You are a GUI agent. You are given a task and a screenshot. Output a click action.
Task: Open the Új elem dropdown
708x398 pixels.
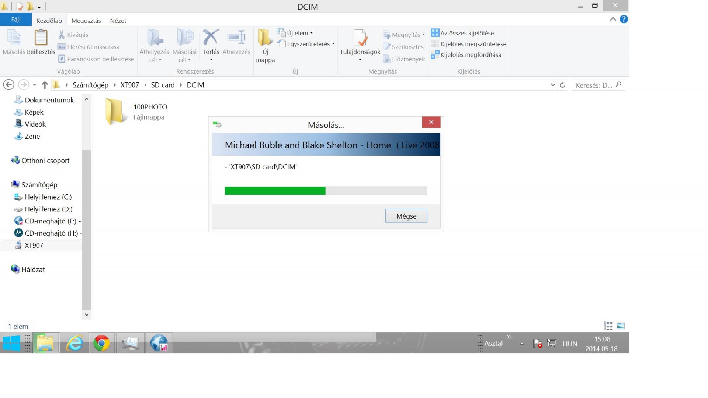tap(295, 33)
